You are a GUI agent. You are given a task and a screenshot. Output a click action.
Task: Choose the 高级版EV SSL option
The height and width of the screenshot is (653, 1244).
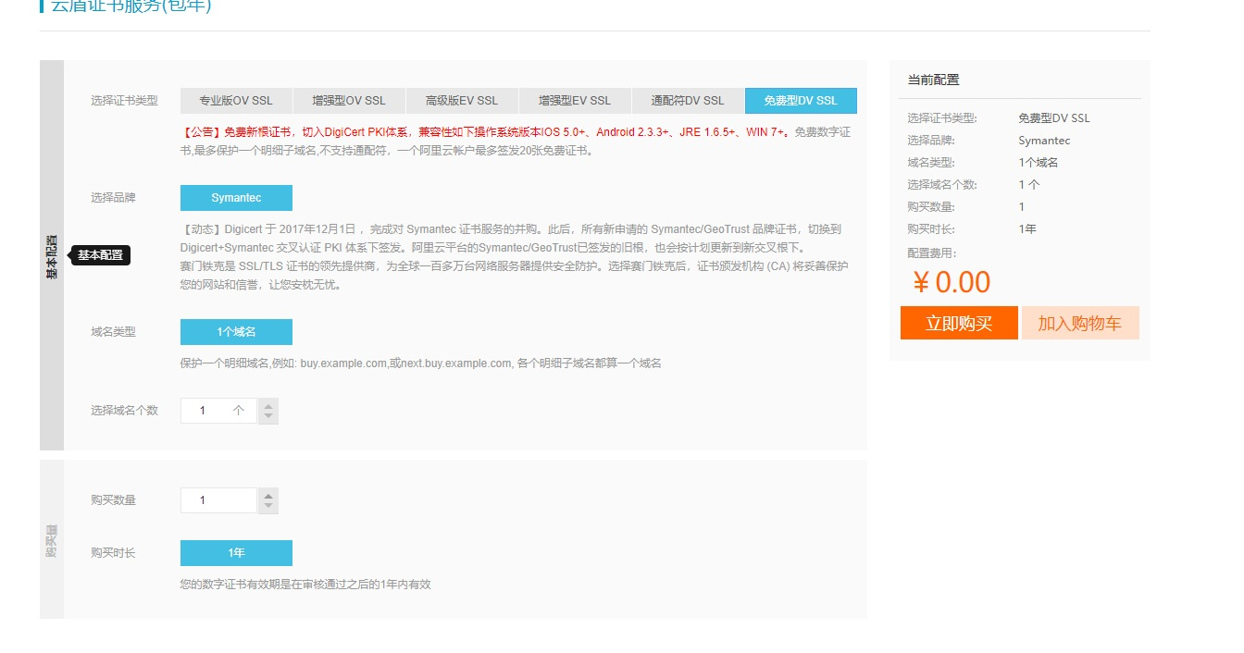coord(462,101)
